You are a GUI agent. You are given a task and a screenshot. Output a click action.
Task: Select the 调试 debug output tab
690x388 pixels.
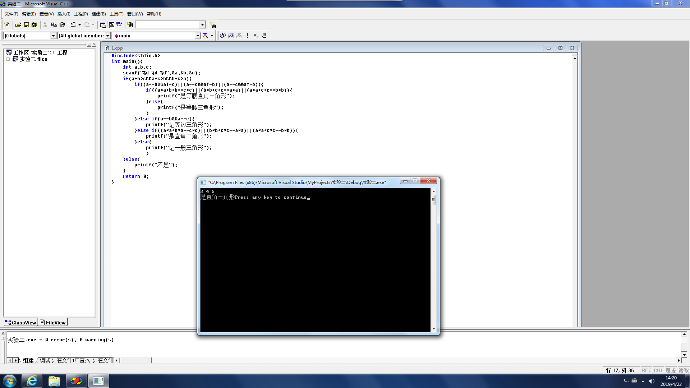coord(45,360)
